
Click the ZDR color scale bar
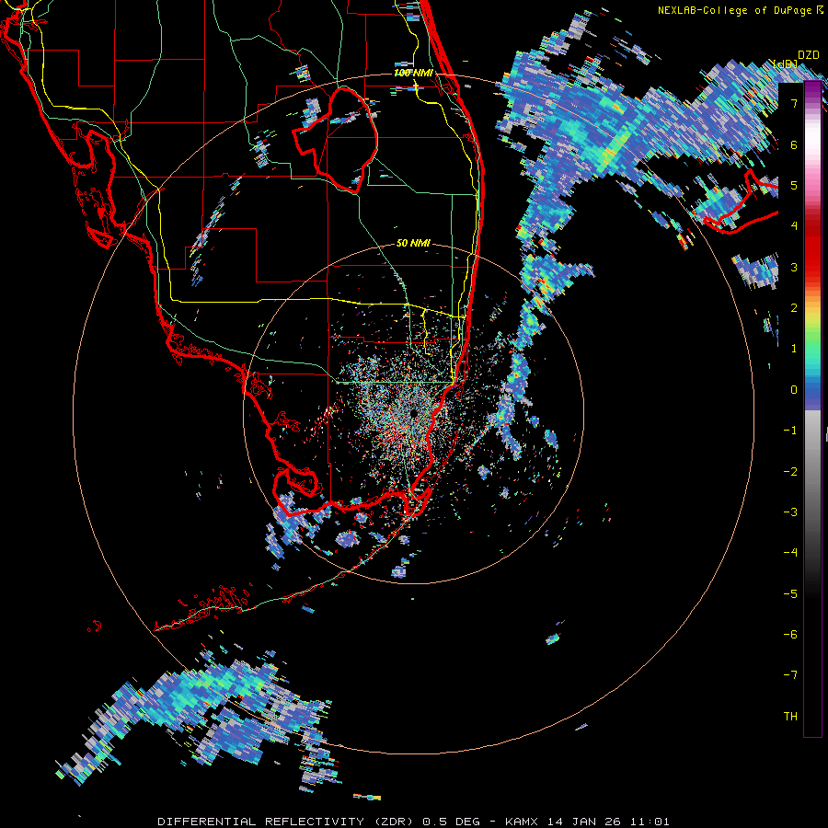coord(812,409)
